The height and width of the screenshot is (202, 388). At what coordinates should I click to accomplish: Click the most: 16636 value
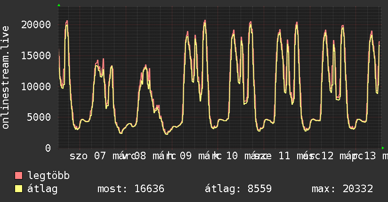(x=131, y=189)
